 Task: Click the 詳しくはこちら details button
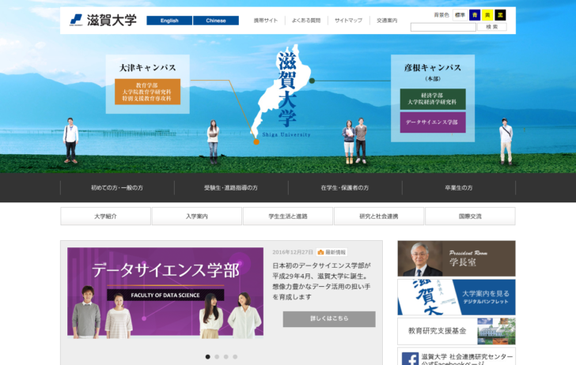[329, 318]
